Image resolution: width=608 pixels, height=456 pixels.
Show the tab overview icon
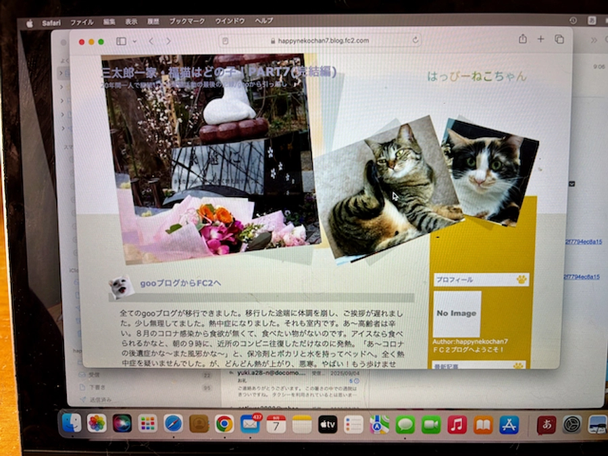click(559, 40)
